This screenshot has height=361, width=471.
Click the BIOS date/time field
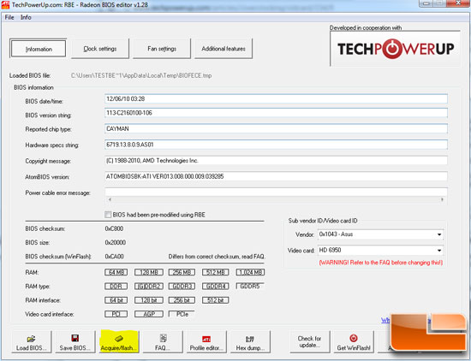[276, 99]
